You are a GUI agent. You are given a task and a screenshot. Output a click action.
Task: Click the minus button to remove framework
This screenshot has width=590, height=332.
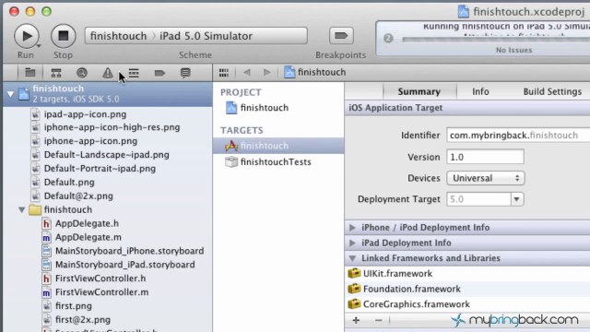click(379, 320)
